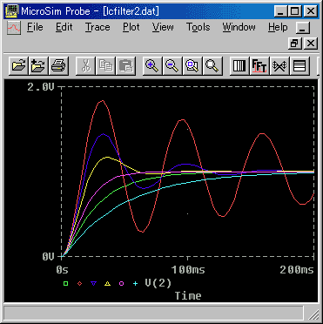
Task: Click the Append file folder icon
Action: pyautogui.click(x=38, y=65)
